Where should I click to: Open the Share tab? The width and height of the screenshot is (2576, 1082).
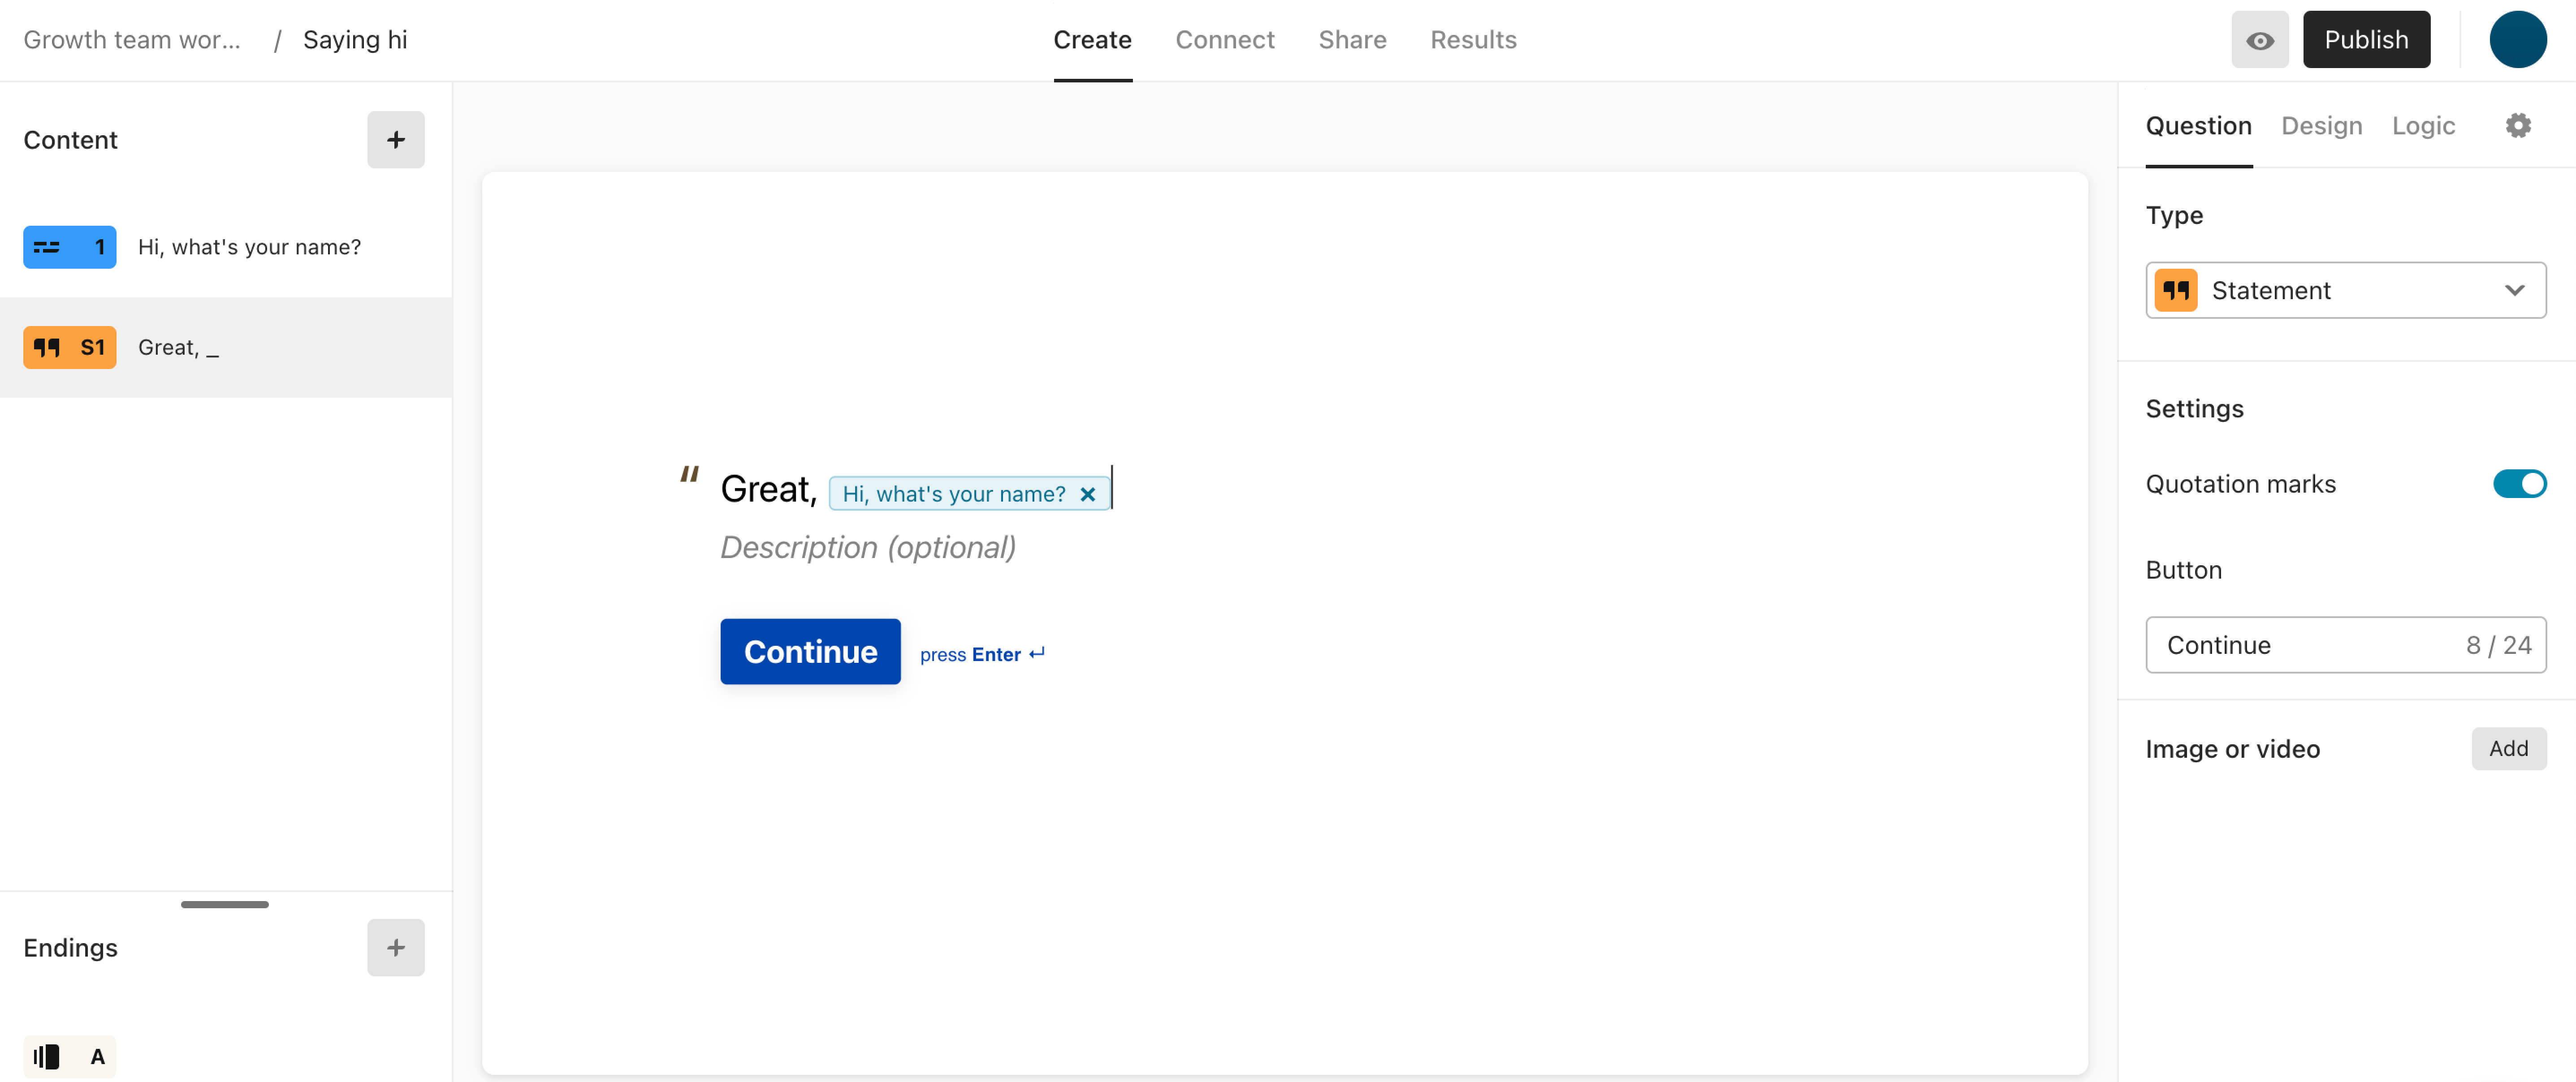pos(1352,40)
